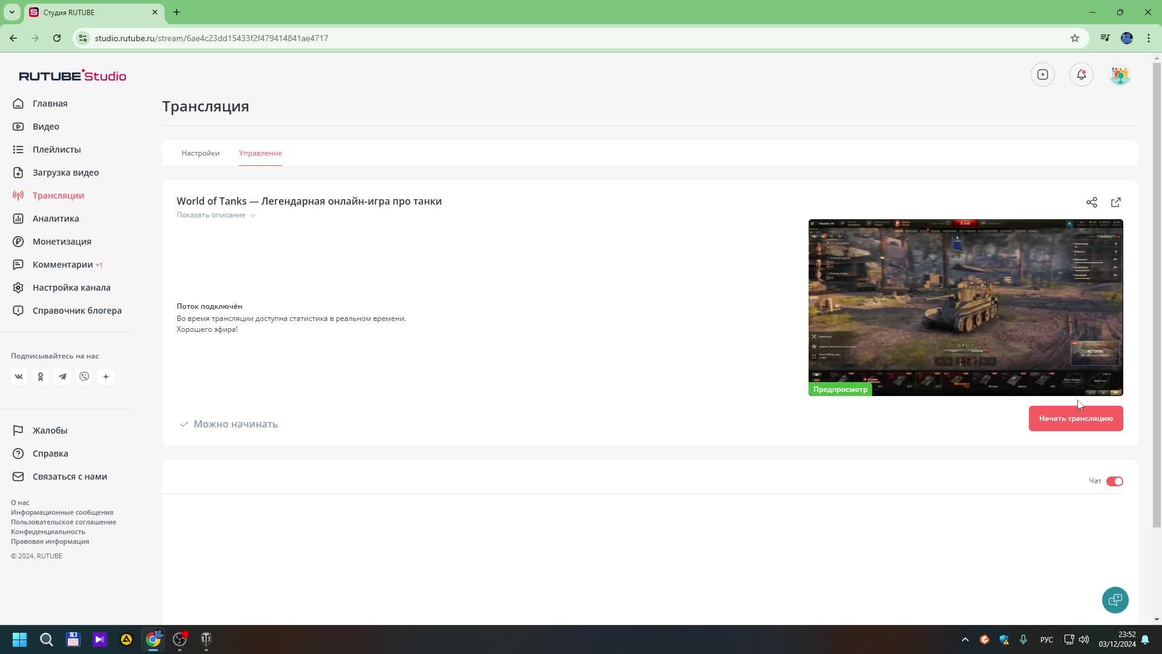Select the Управление tab
Viewport: 1162px width, 654px height.
pos(260,153)
